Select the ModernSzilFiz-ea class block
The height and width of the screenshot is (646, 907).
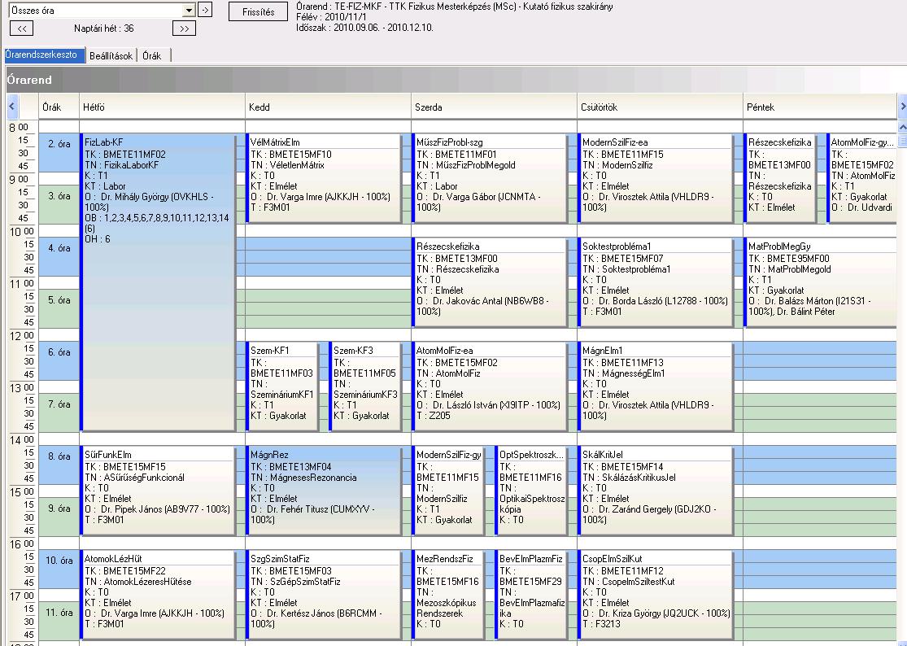[x=656, y=179]
